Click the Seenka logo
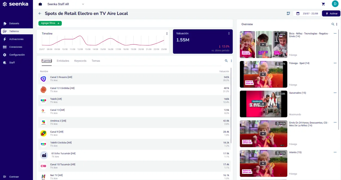Image resolution: width=341 pixels, height=180 pixels. (15, 4)
